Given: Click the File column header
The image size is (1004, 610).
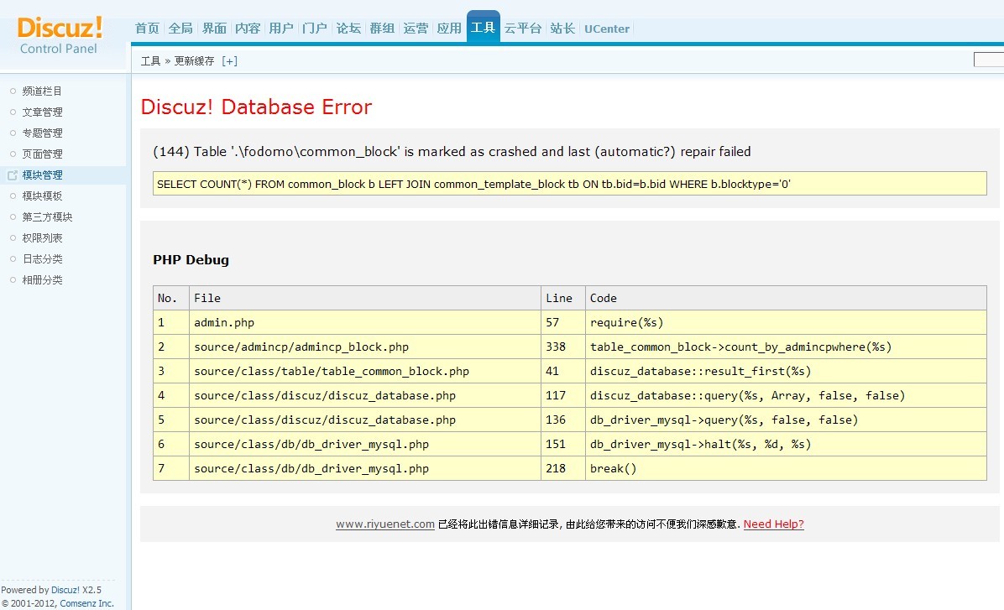Looking at the screenshot, I should pyautogui.click(x=365, y=298).
